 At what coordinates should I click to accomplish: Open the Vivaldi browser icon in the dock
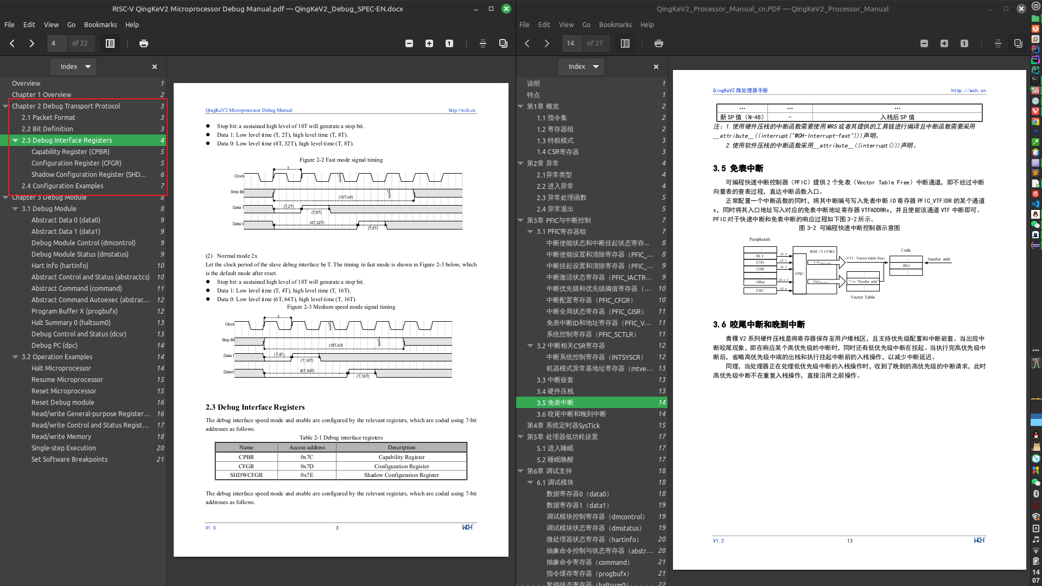(1035, 111)
